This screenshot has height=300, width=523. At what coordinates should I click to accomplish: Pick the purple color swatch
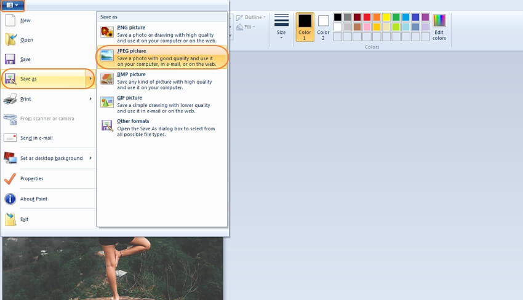click(x=425, y=17)
